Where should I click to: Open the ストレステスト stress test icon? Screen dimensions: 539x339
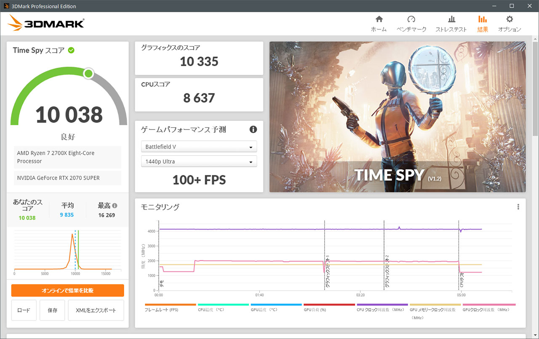451,19
